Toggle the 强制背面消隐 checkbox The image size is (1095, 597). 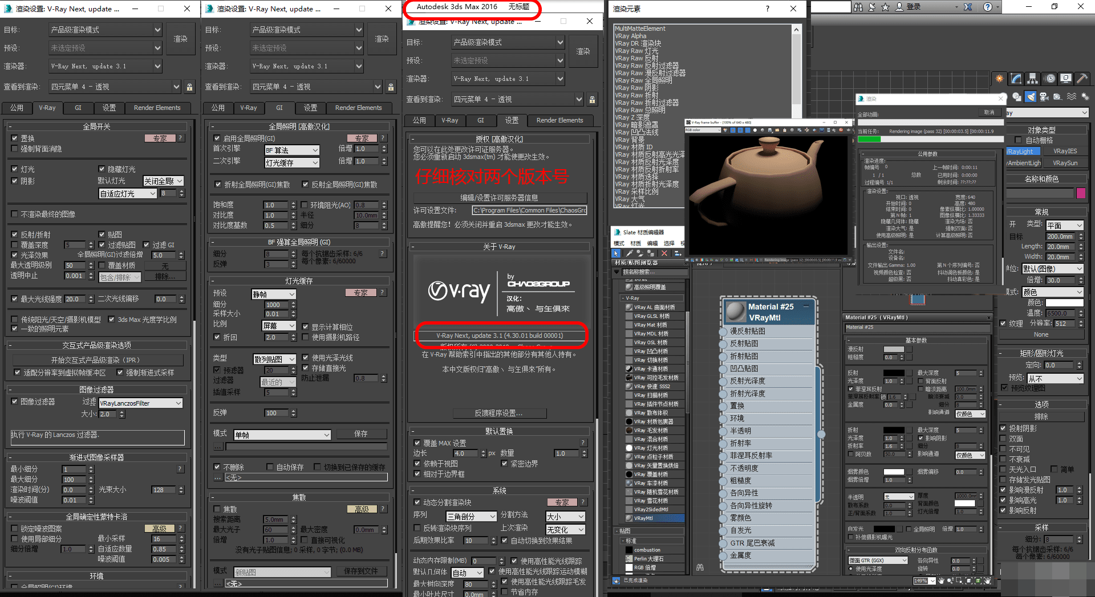[x=14, y=149]
